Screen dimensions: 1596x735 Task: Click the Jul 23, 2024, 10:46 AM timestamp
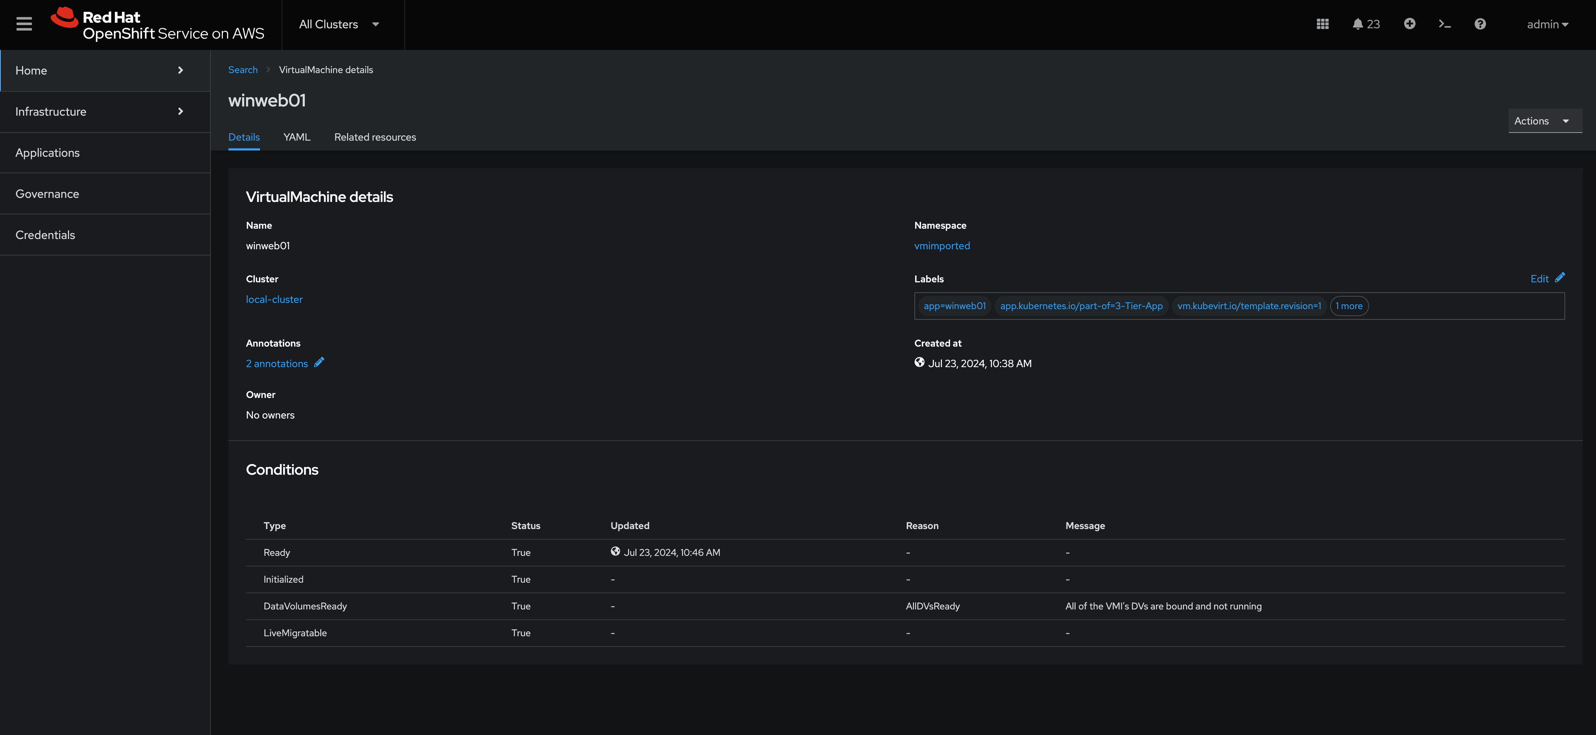[672, 552]
